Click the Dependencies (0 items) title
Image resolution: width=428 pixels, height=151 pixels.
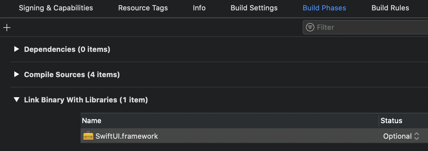tap(67, 49)
